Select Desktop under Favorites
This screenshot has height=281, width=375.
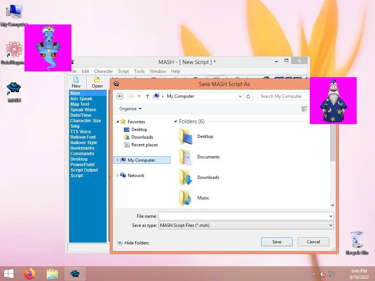[x=135, y=130]
